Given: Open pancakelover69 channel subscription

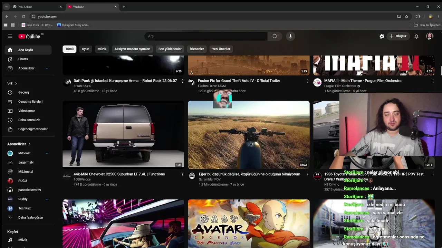Looking at the screenshot, I should coord(28,190).
